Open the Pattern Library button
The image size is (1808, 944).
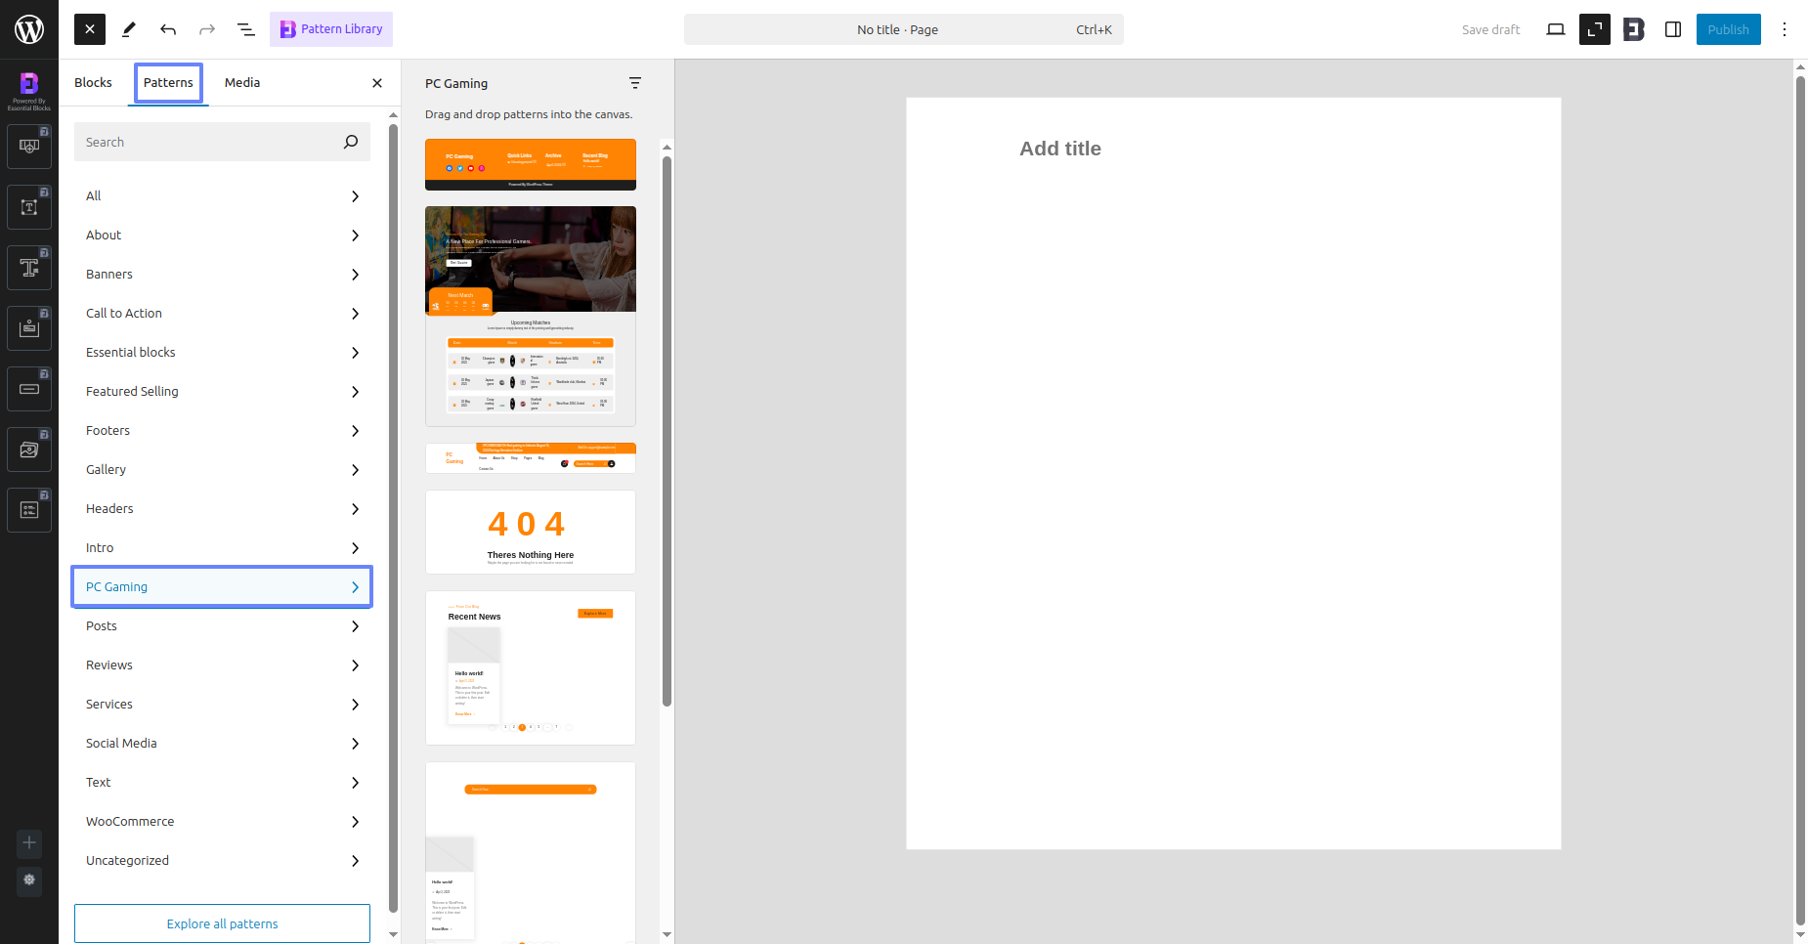click(x=331, y=29)
